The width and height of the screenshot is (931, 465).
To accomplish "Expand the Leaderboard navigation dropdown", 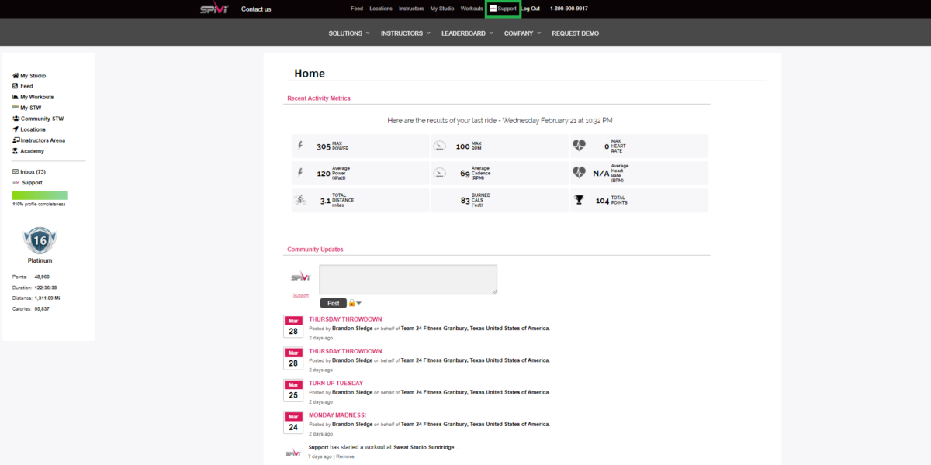I will tap(468, 33).
